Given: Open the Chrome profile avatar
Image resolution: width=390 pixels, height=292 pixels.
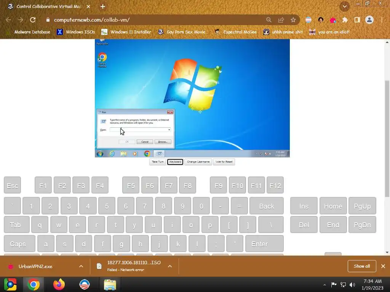Looking at the screenshot, I should [369, 20].
